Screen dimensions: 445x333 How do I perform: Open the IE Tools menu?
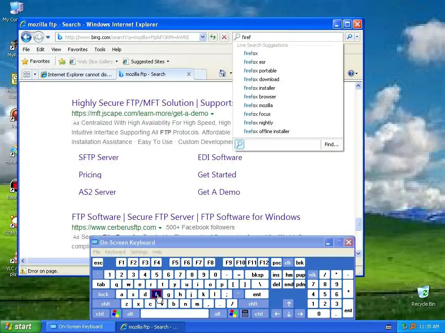click(x=100, y=49)
